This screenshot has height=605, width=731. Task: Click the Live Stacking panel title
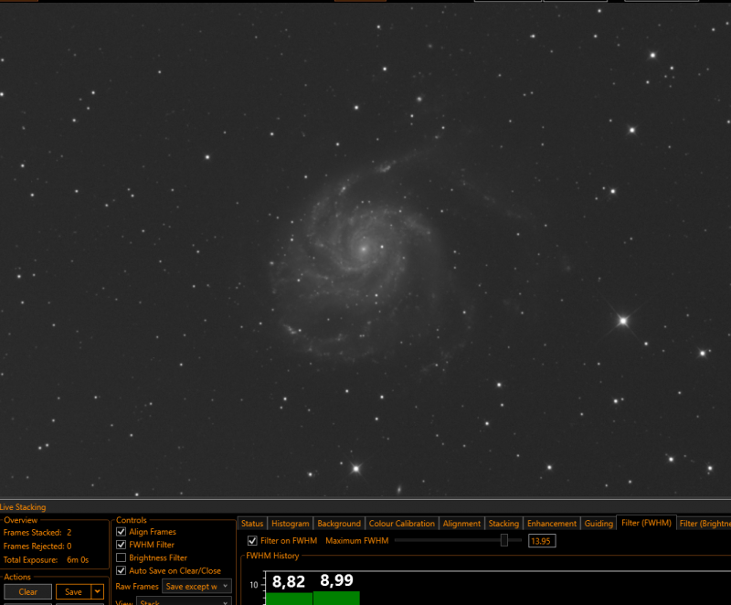tap(23, 507)
